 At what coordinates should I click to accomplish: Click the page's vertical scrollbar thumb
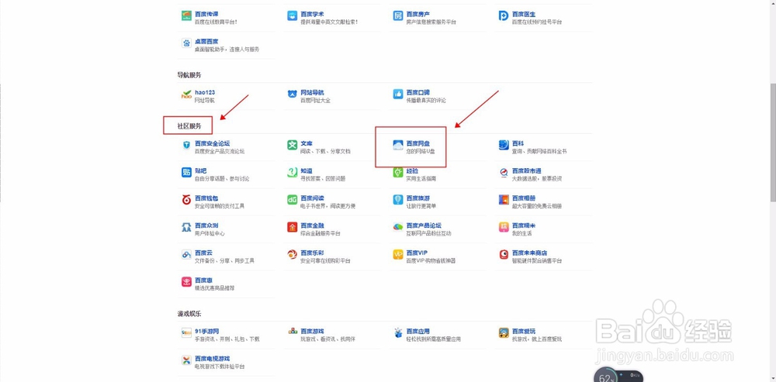pyautogui.click(x=773, y=143)
